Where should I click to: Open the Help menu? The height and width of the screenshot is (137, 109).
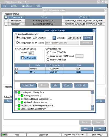click(38, 6)
